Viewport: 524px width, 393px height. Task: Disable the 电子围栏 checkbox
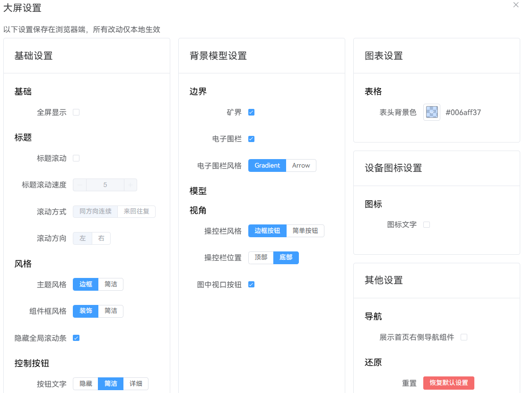[252, 139]
